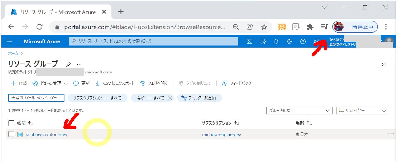Open Chrome media controls icon
The height and width of the screenshot is (164, 398).
(324, 27)
